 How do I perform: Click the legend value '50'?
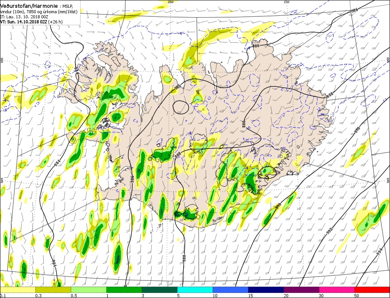pyautogui.click(x=357, y=296)
